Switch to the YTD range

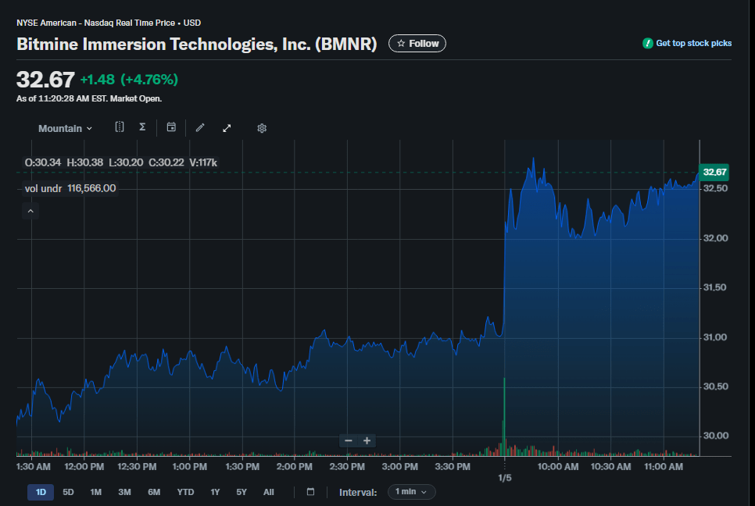pyautogui.click(x=185, y=492)
